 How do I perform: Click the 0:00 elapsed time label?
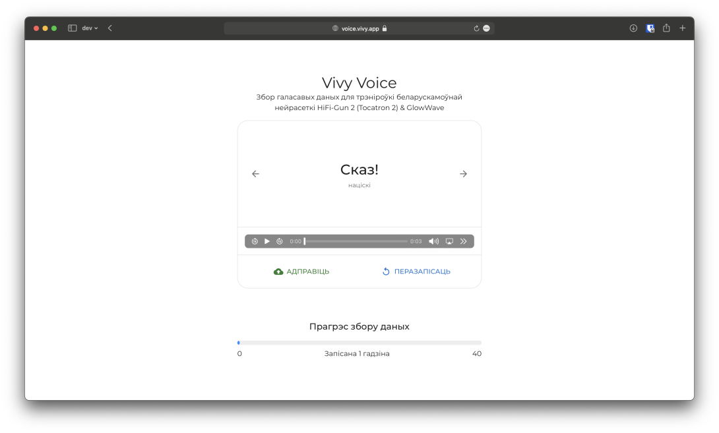pos(296,241)
